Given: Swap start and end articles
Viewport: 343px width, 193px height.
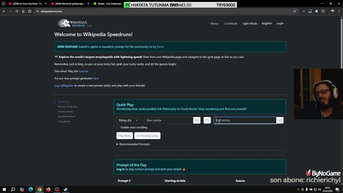Looking at the screenshot, I should coord(207,120).
